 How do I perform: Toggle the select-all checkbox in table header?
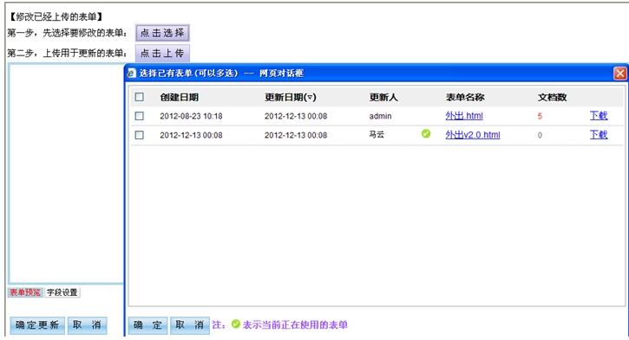click(139, 97)
